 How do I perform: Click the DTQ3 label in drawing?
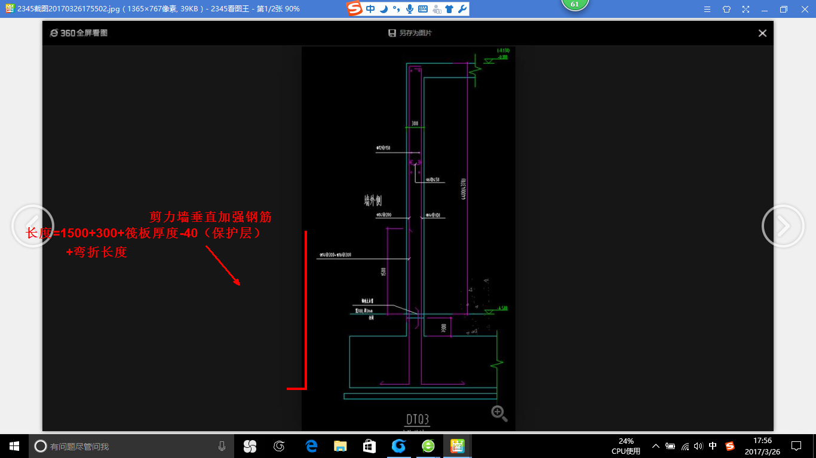418,419
